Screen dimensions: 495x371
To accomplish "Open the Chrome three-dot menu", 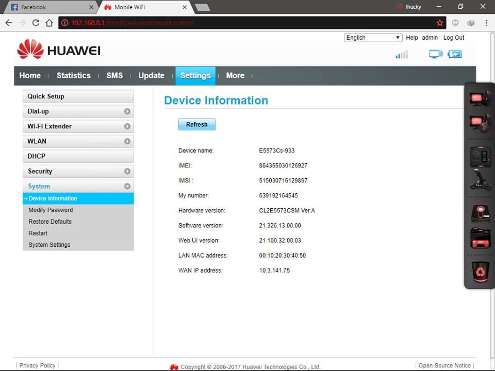I will pos(486,23).
